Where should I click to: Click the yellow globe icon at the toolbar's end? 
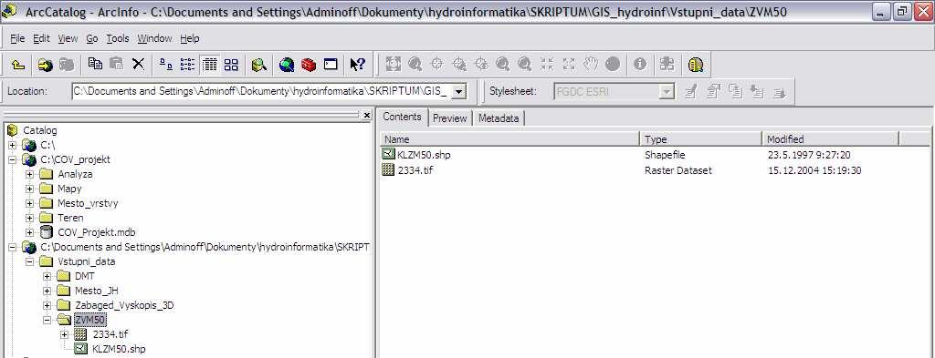(x=696, y=65)
